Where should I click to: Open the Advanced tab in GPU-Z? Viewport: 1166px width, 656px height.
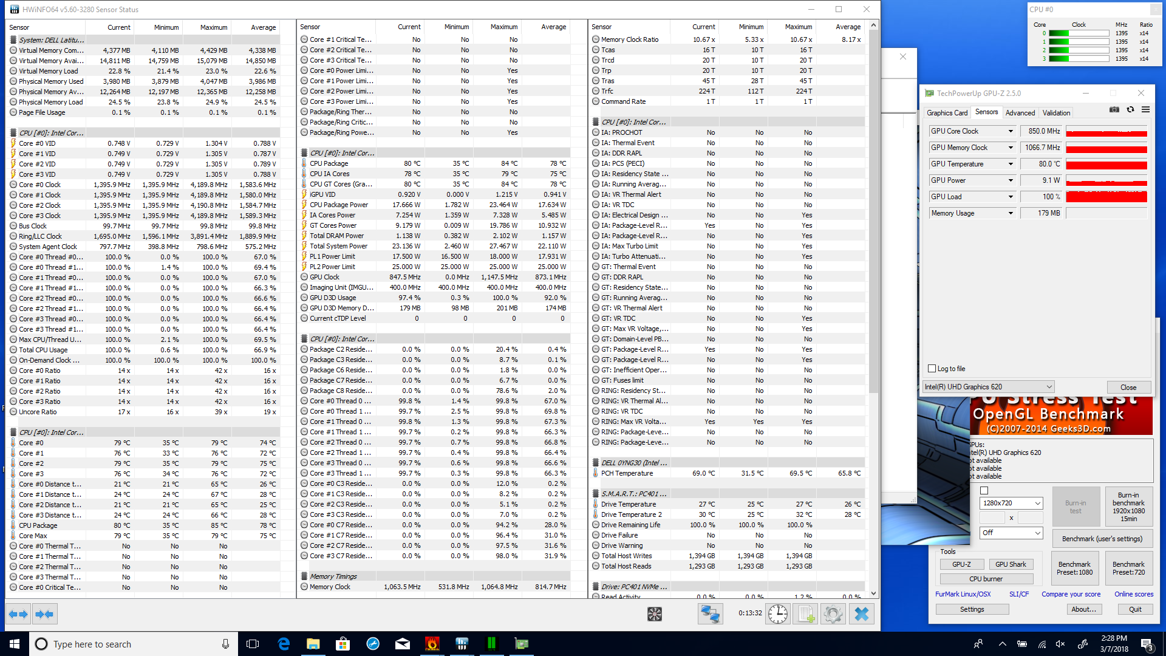click(1020, 113)
